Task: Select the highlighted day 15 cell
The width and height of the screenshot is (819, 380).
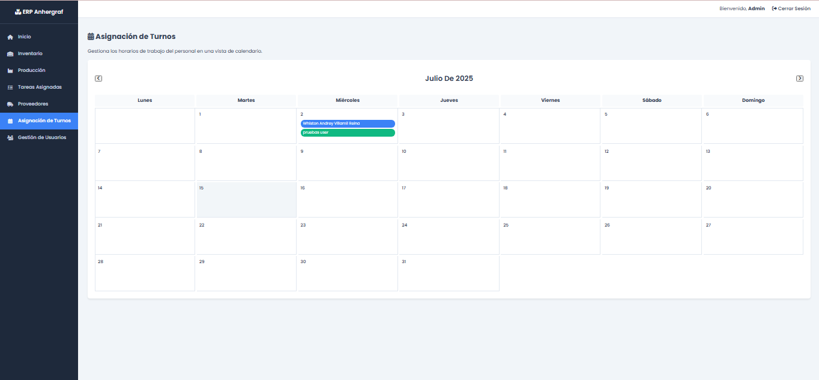Action: (x=246, y=200)
